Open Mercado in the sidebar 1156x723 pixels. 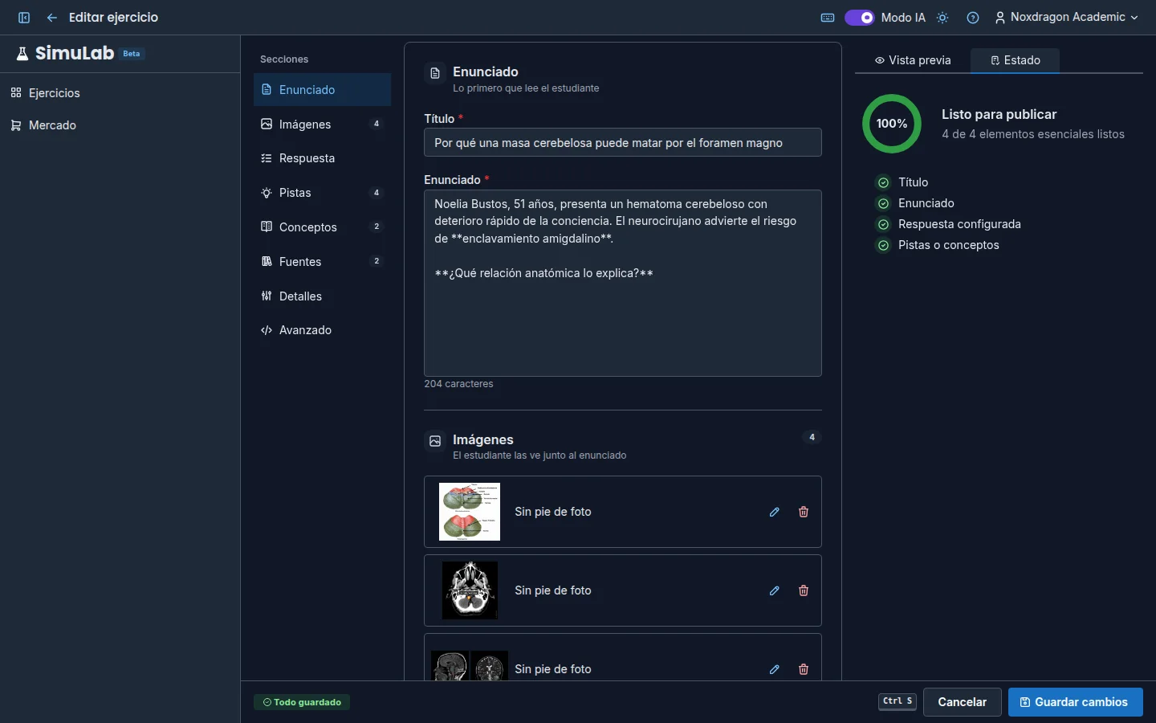click(120, 125)
